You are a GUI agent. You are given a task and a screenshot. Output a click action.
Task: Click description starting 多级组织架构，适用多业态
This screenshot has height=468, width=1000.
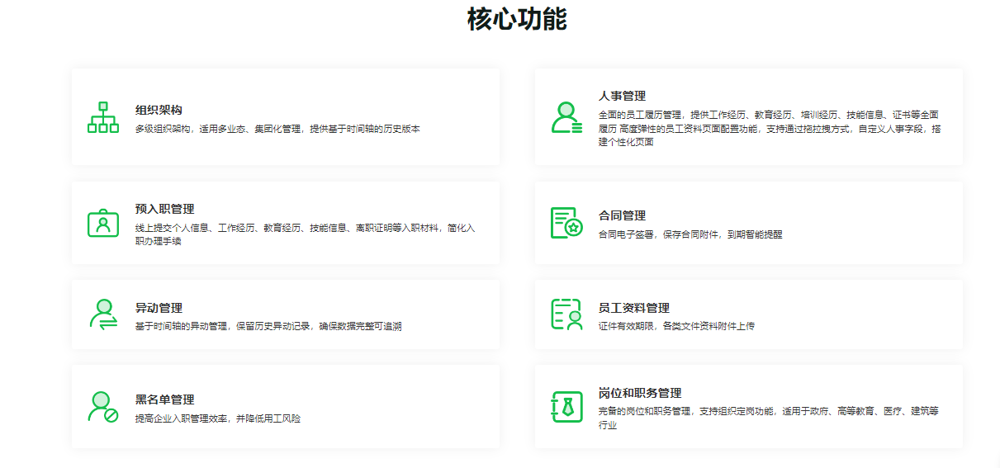277,129
